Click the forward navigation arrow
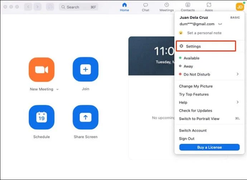Viewport: 247px width, 180px height. tap(38, 7)
